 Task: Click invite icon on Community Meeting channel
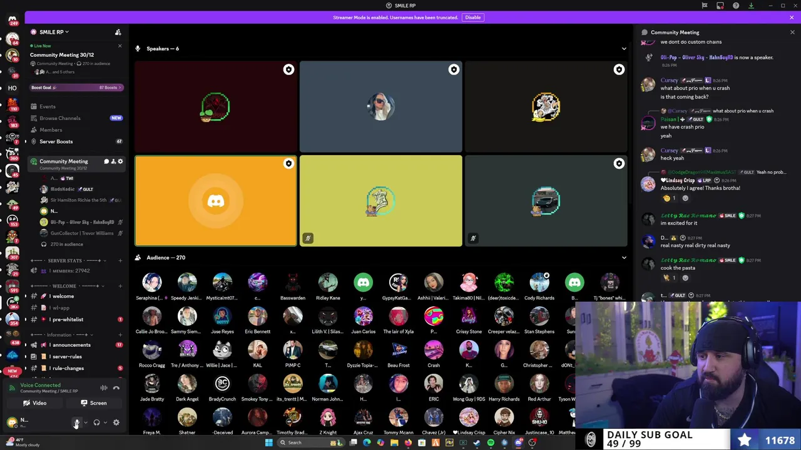pos(113,161)
